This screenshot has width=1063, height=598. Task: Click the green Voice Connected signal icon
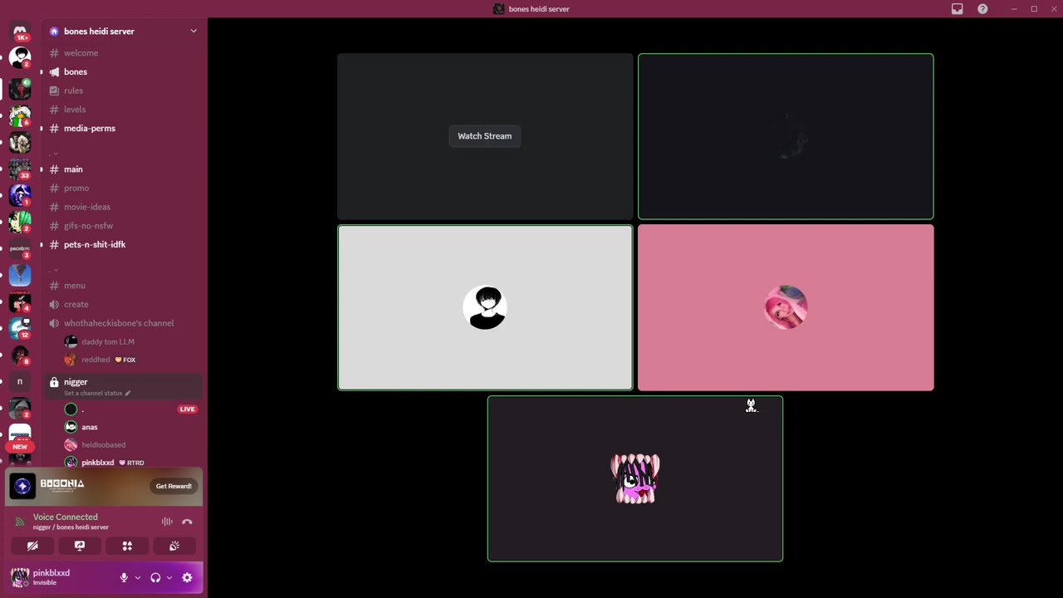(x=20, y=522)
